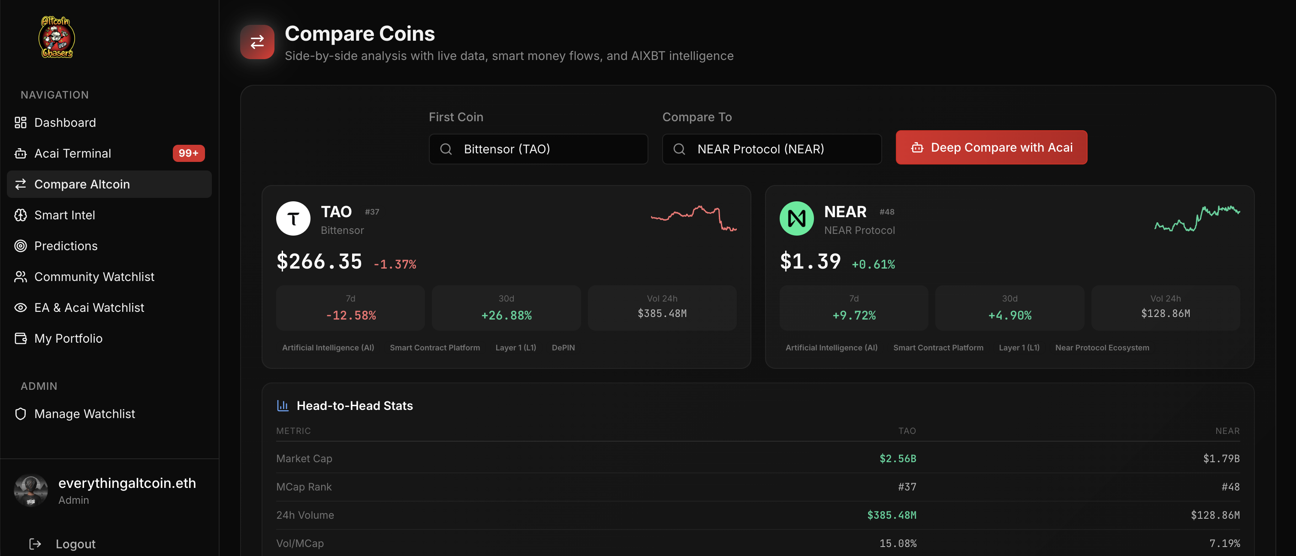Click the everythingaltcoin.eth profile avatar

click(31, 490)
